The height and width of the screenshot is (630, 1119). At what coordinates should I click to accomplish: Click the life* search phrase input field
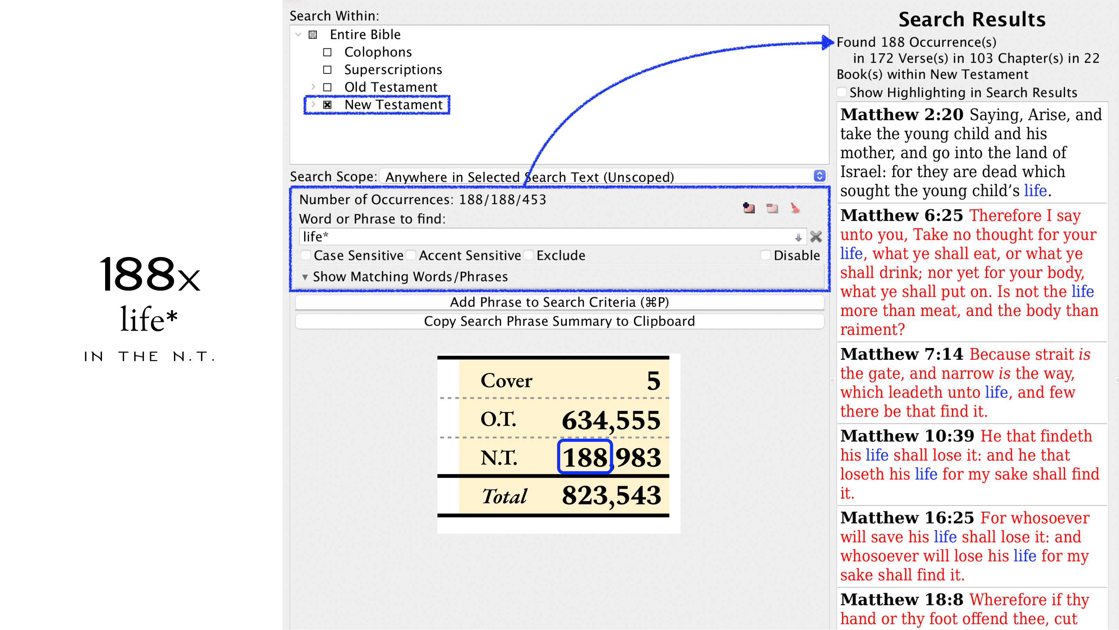pos(543,237)
